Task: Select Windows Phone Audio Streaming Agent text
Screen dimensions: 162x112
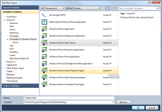Action: [x=67, y=78]
